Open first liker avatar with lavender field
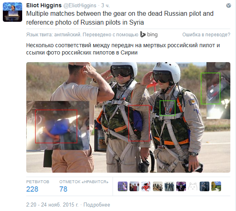The height and width of the screenshot is (211, 236). [x=123, y=186]
